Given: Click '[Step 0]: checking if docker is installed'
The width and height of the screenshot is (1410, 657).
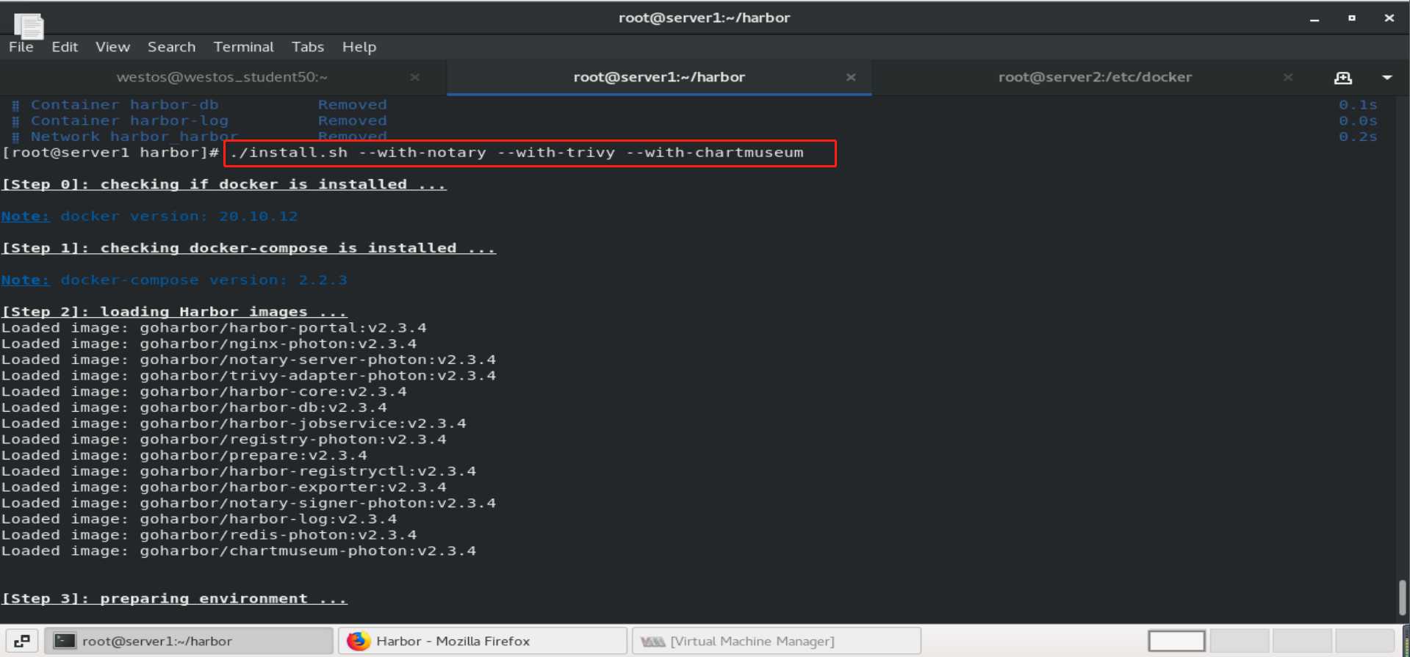Looking at the screenshot, I should 223,184.
